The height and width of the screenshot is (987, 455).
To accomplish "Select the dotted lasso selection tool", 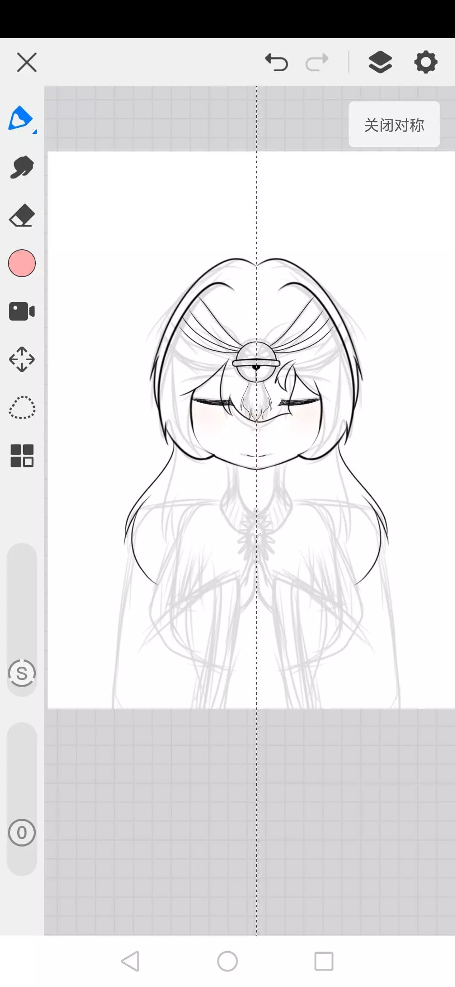I will (x=22, y=407).
